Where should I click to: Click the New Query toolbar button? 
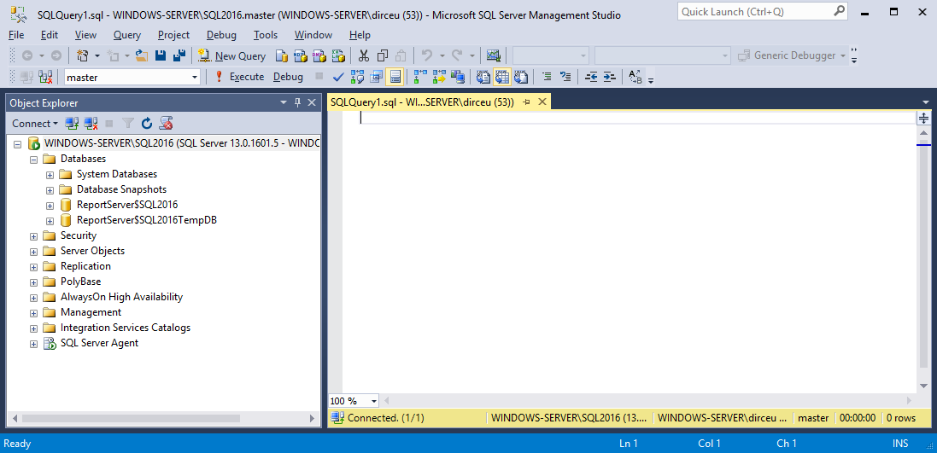pyautogui.click(x=231, y=55)
